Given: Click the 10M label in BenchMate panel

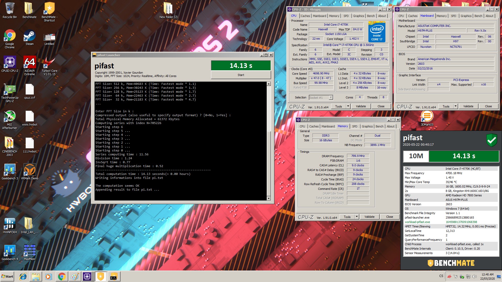Looking at the screenshot, I should (416, 156).
